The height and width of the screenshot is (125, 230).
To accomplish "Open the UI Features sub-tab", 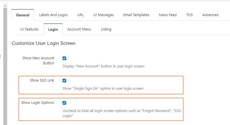I will [29, 29].
